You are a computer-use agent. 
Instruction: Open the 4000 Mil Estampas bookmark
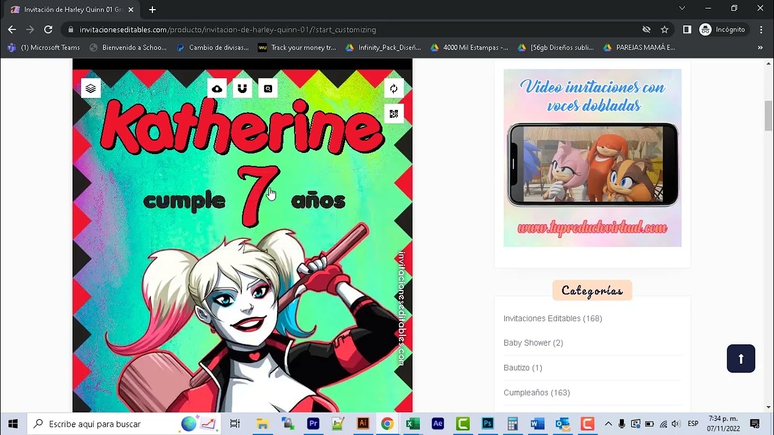(469, 48)
